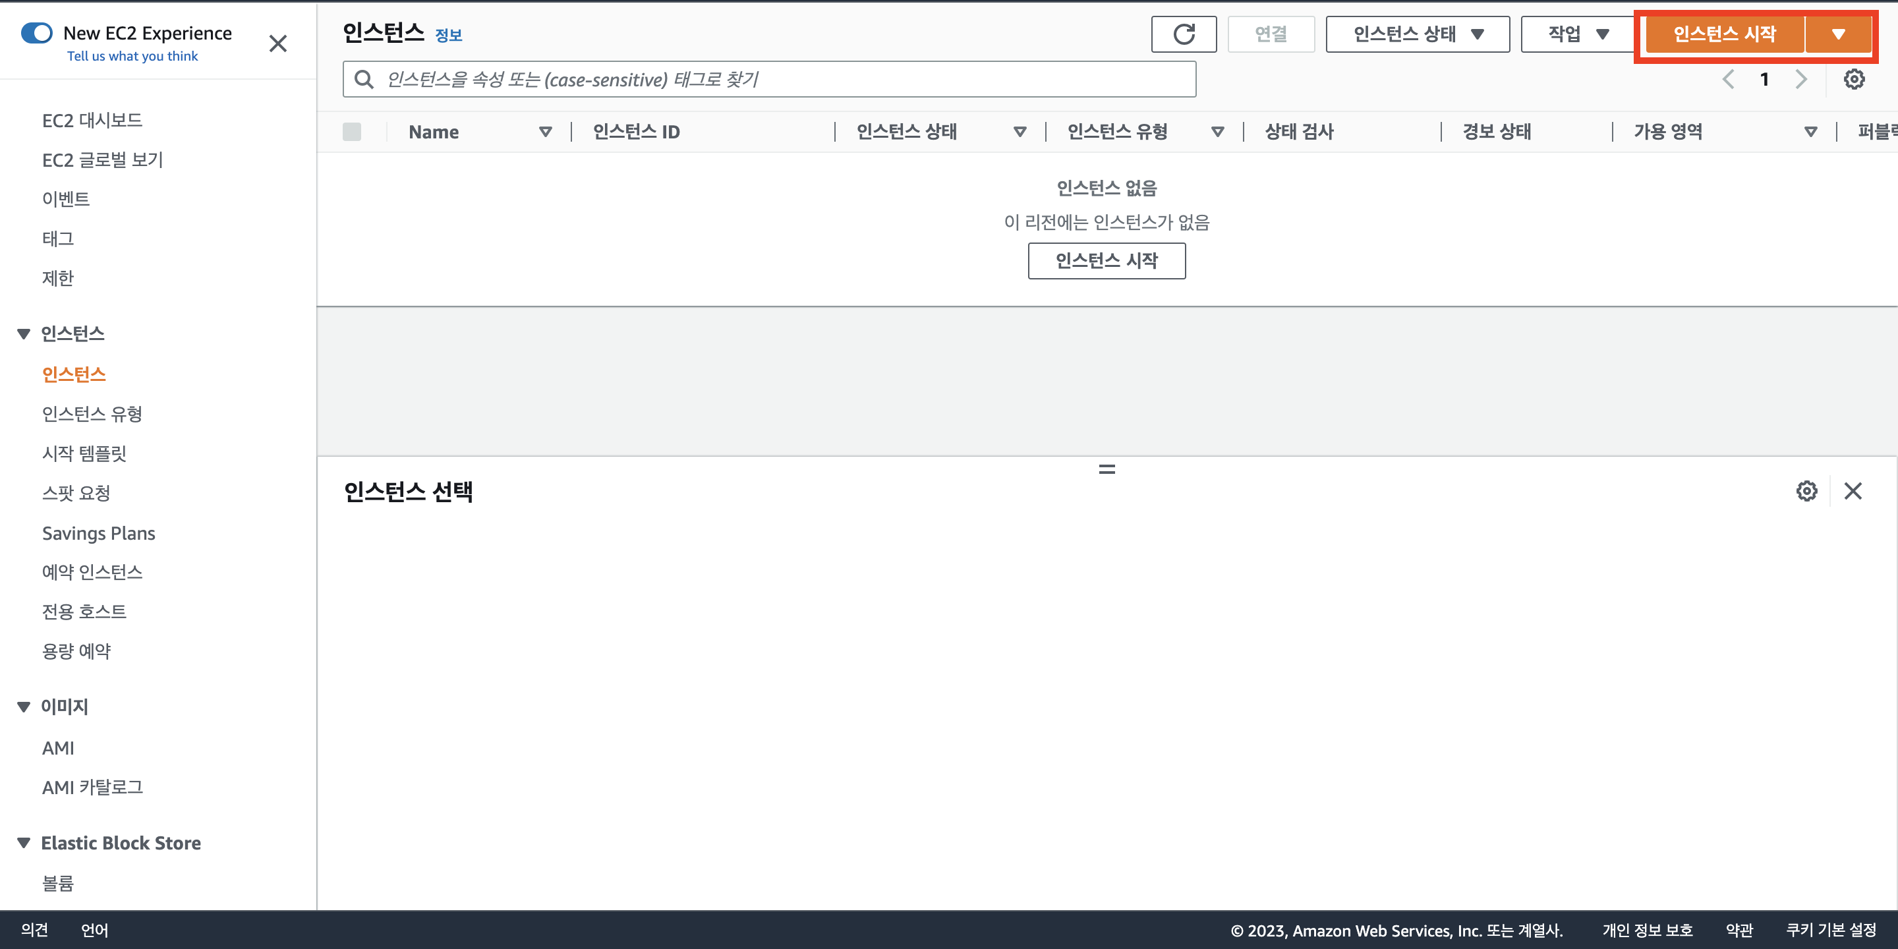Open the 인스턴스 상태 dropdown

point(1418,34)
